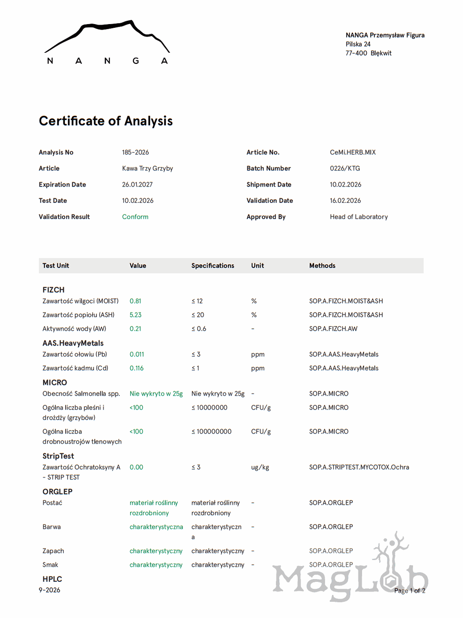Click the StripTest section heading
This screenshot has width=463, height=618.
point(58,456)
